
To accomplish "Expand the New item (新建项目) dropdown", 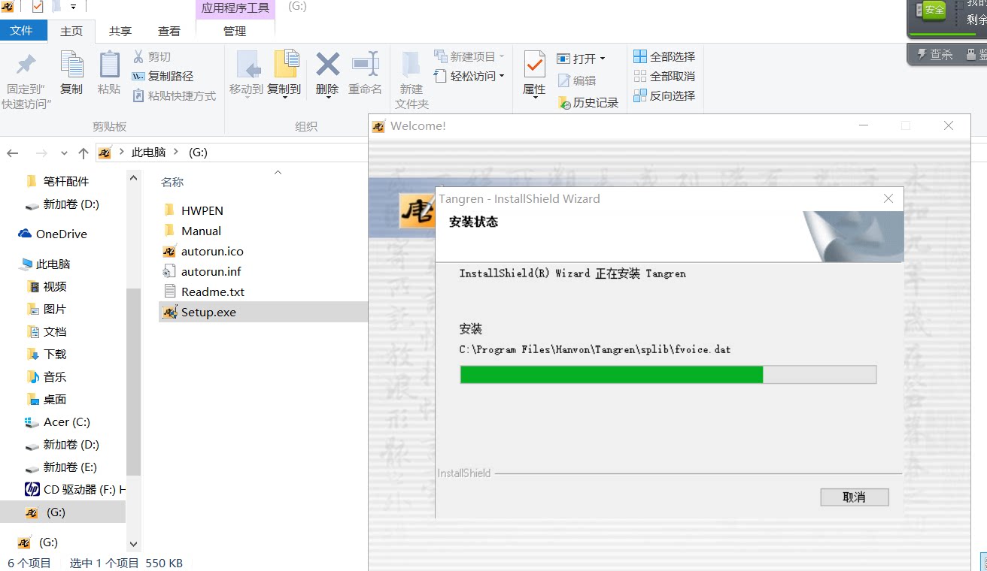I will [x=502, y=56].
